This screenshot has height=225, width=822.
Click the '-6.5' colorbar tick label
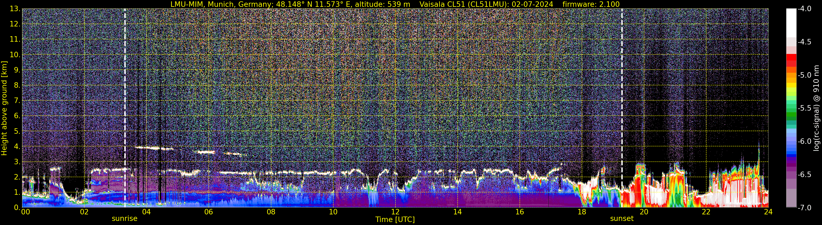pos(804,174)
